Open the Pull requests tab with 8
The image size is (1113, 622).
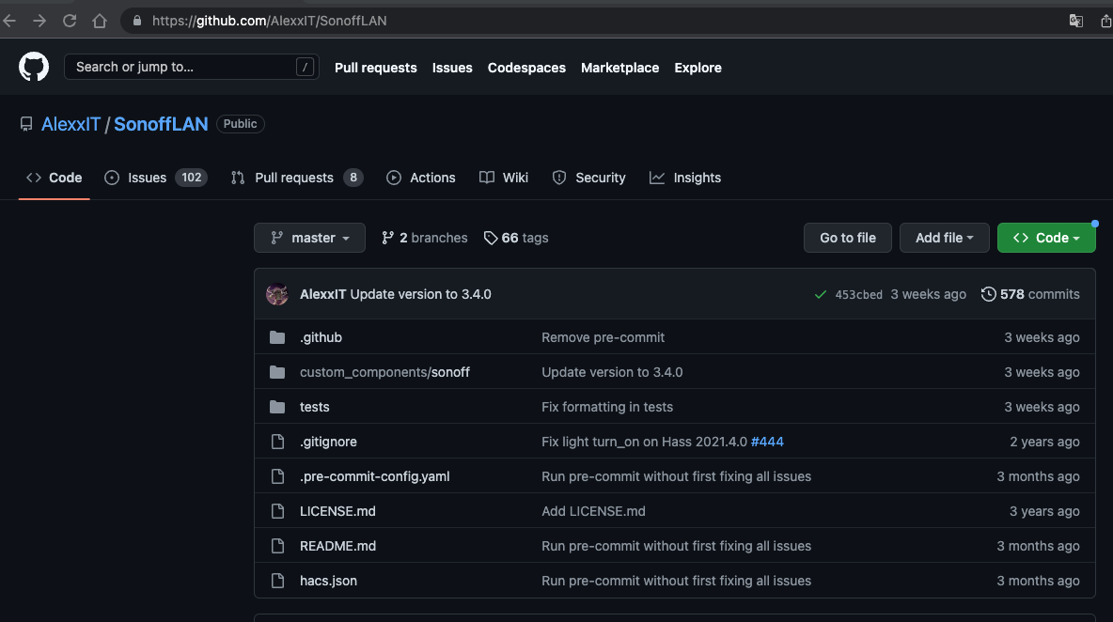pyautogui.click(x=297, y=178)
